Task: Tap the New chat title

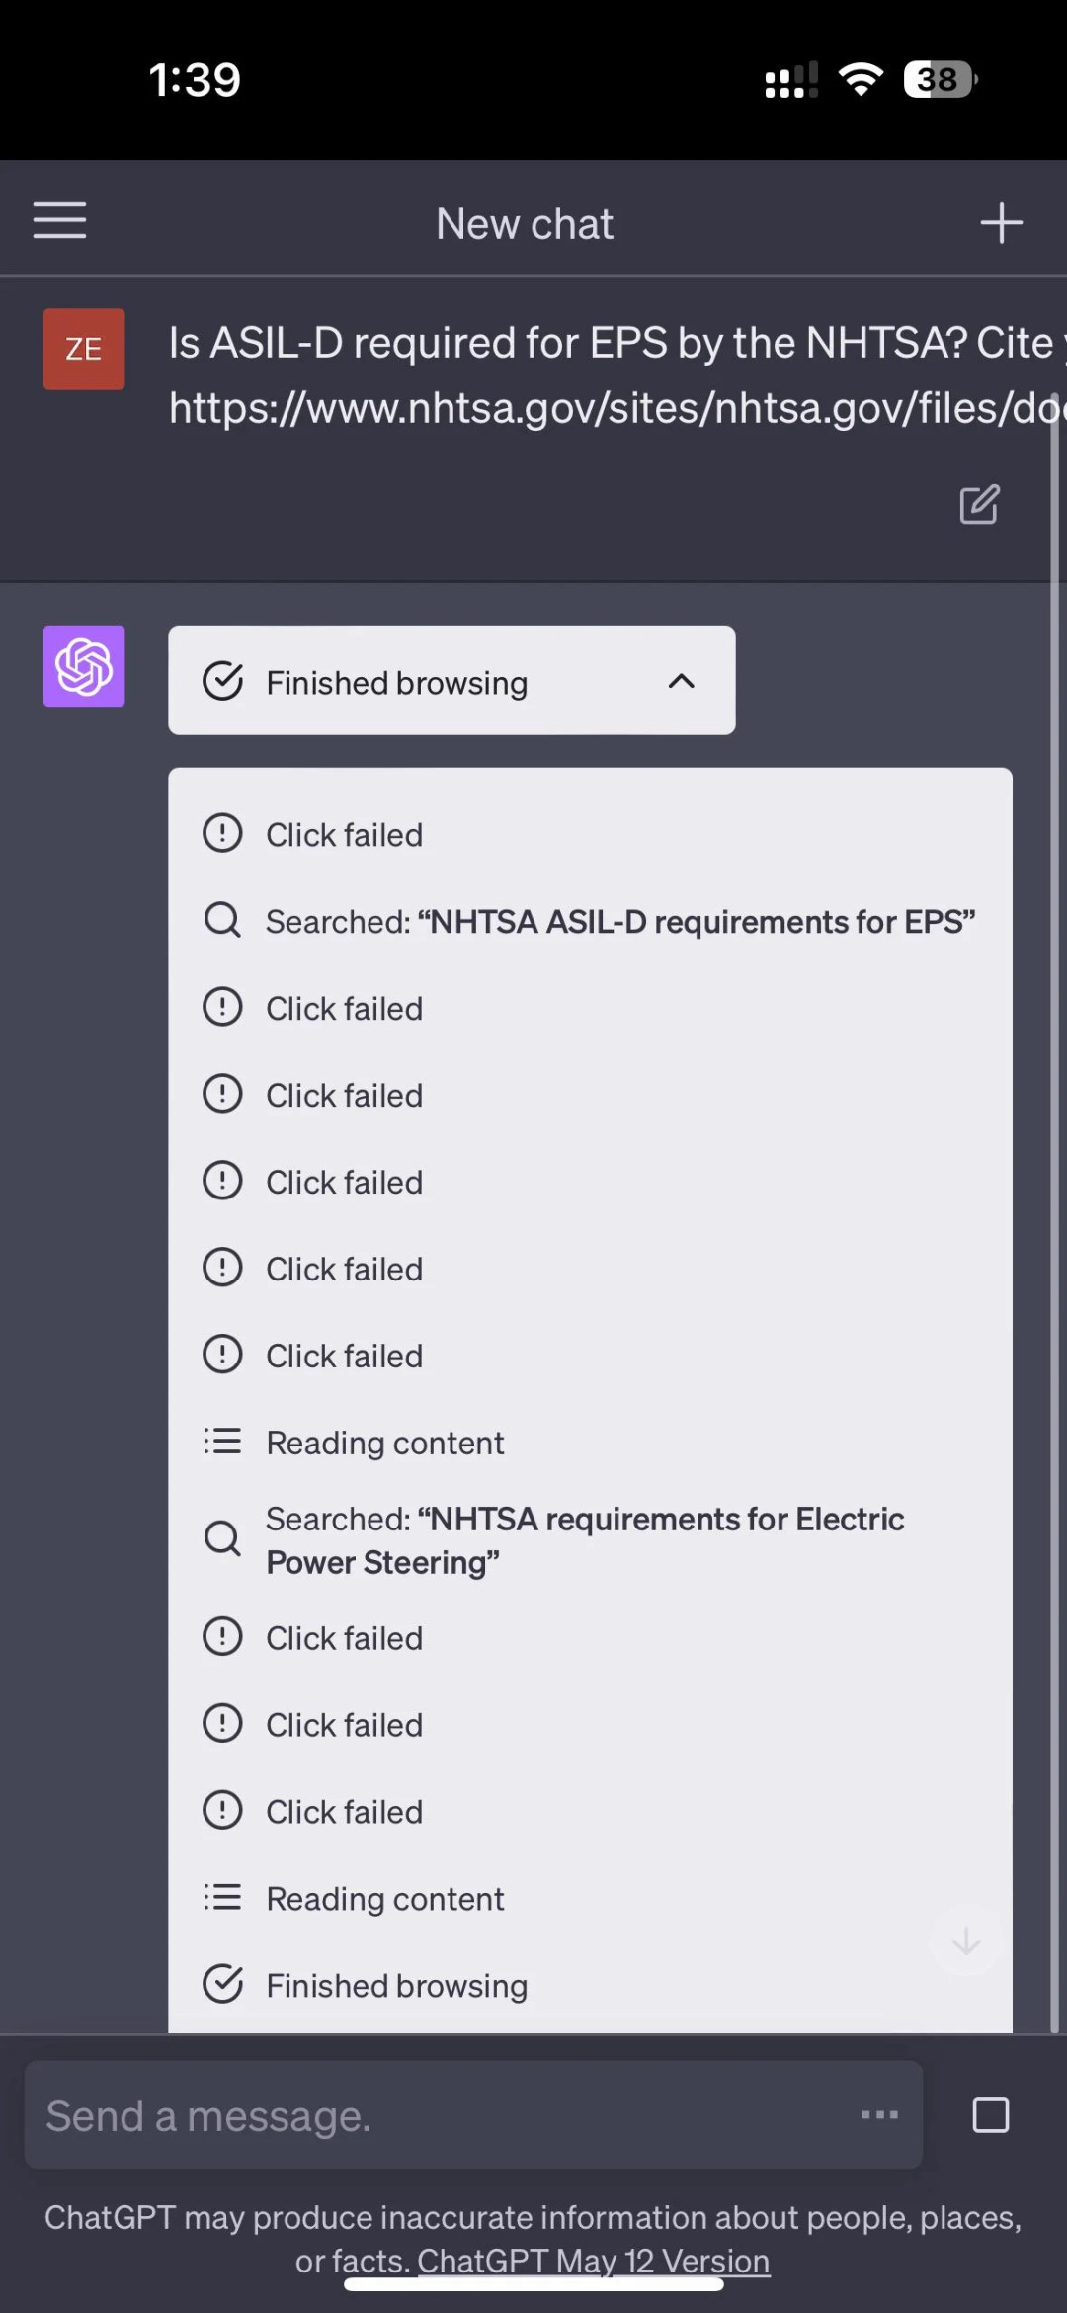Action: (x=525, y=224)
